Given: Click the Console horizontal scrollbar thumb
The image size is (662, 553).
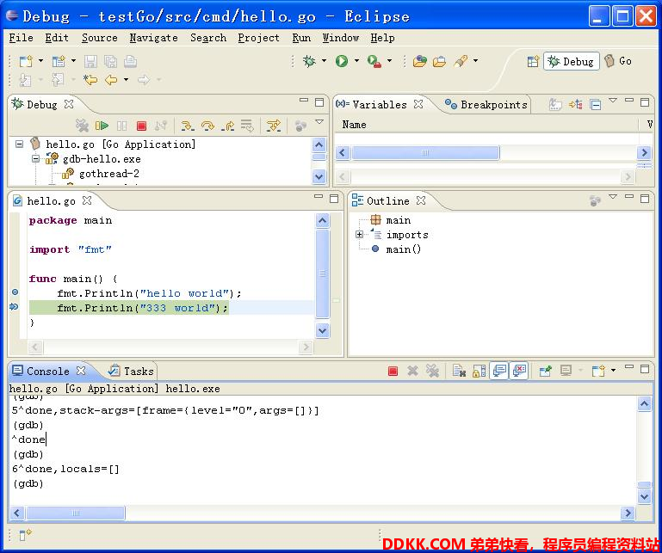Looking at the screenshot, I should [76, 513].
